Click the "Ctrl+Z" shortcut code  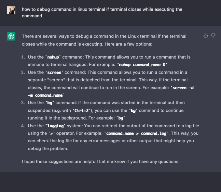pos(81,111)
